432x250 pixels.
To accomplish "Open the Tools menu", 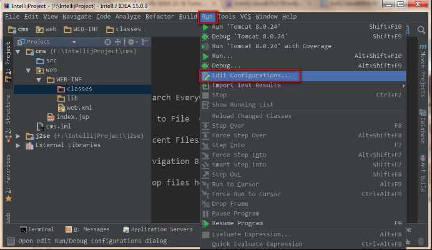I will point(227,16).
